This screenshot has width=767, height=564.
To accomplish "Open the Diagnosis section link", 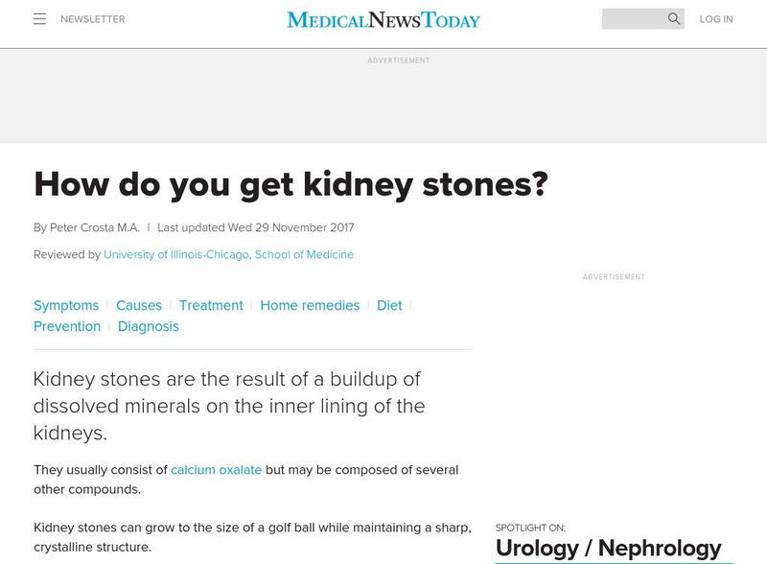I will point(149,326).
